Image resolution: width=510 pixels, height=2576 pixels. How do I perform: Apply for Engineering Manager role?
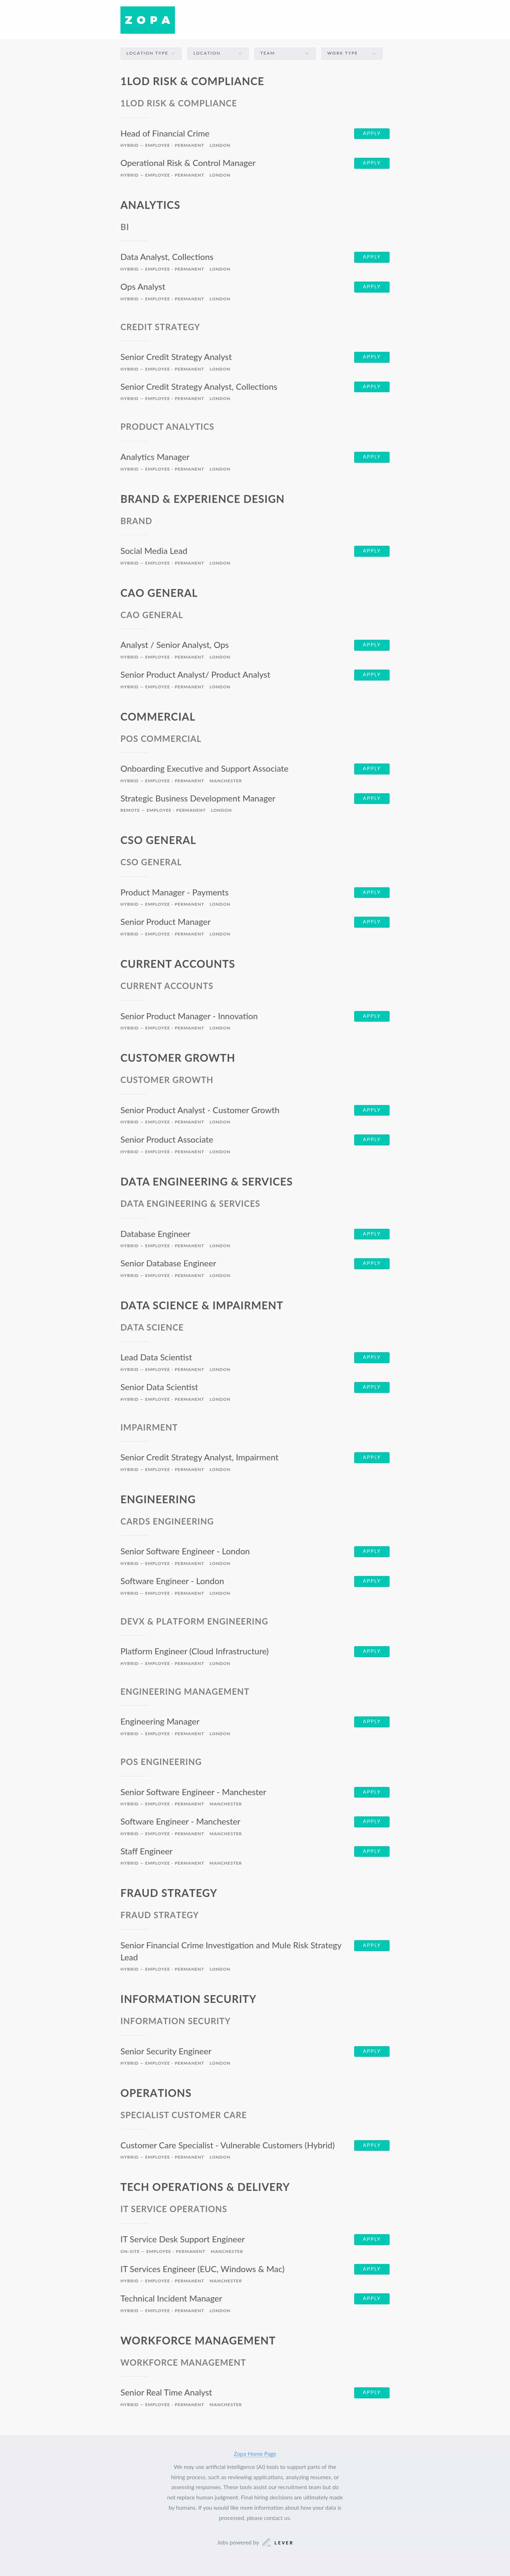coord(371,1721)
